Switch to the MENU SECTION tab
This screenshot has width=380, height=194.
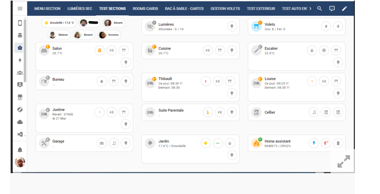(x=47, y=8)
